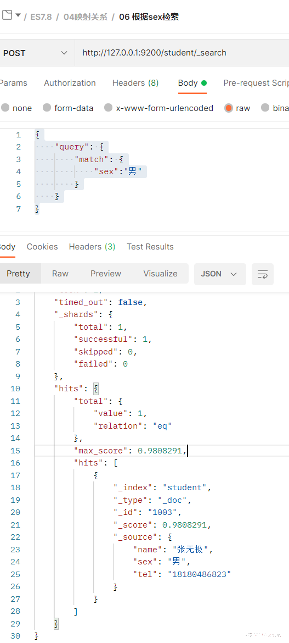
Task: Click the "max_score": 0.9808291 line
Action: [131, 451]
